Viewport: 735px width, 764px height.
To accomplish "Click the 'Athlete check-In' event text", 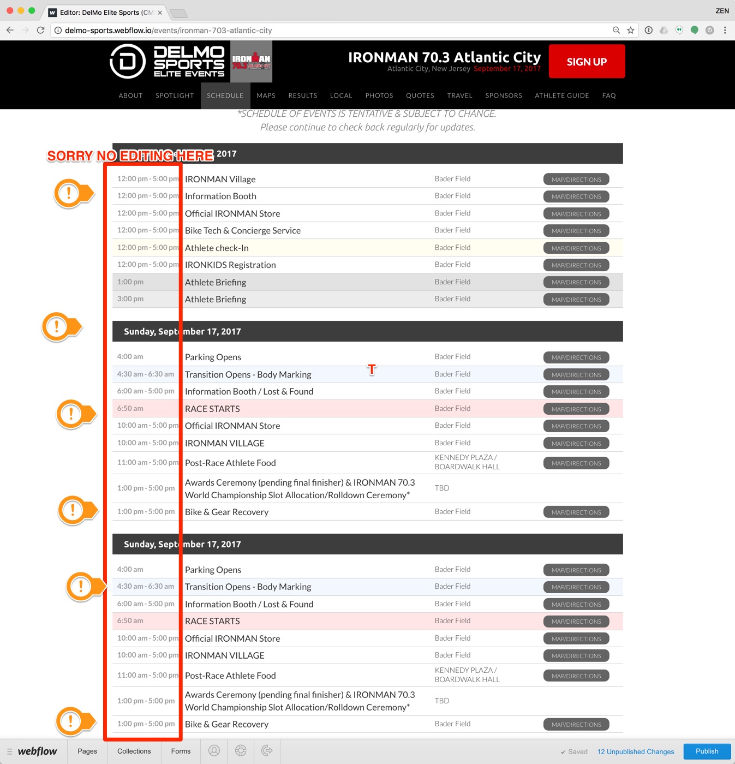I will (217, 248).
